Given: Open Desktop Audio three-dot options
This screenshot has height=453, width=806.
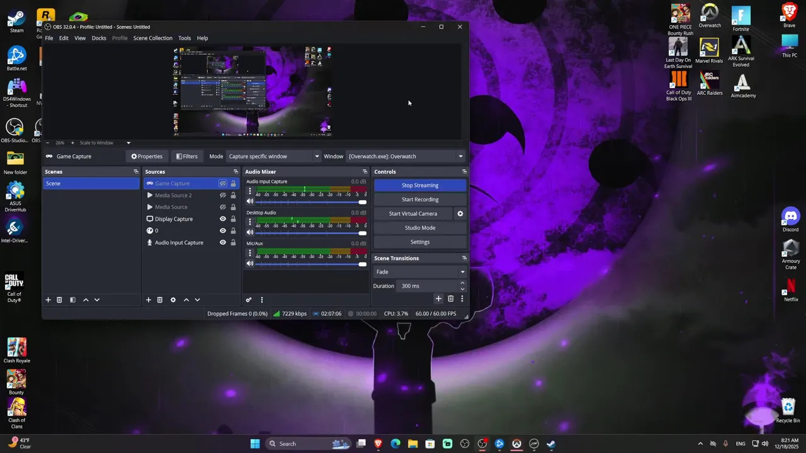Looking at the screenshot, I should pos(250,222).
